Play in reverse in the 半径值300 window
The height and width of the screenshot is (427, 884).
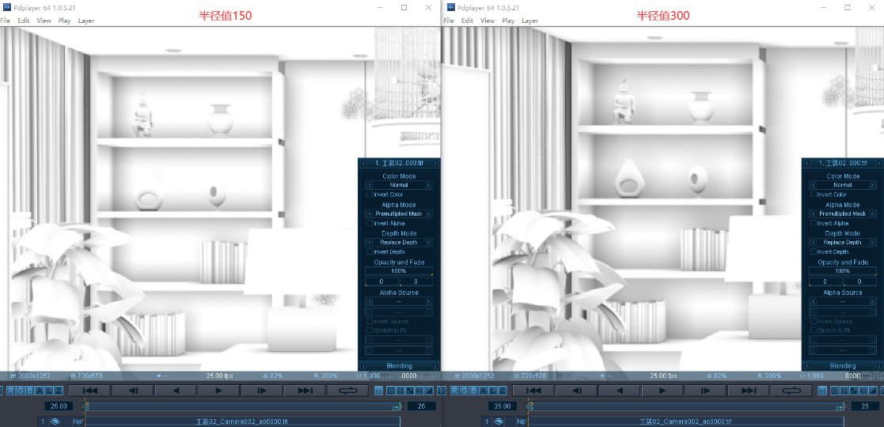(x=618, y=390)
